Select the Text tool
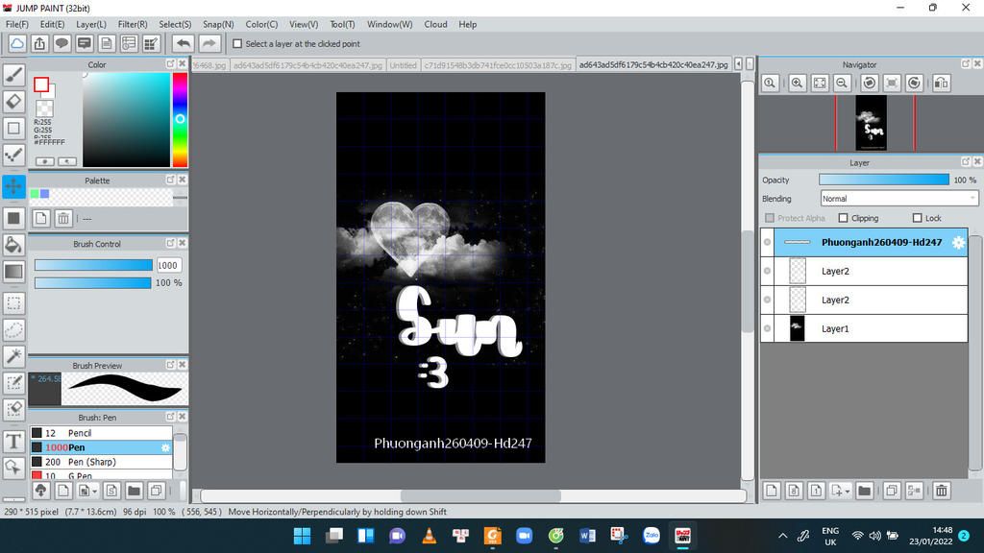The height and width of the screenshot is (553, 984). (13, 442)
